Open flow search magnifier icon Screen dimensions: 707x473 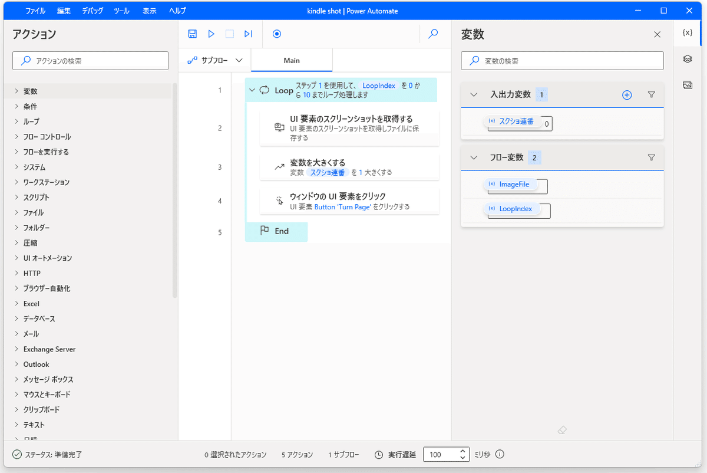click(433, 34)
